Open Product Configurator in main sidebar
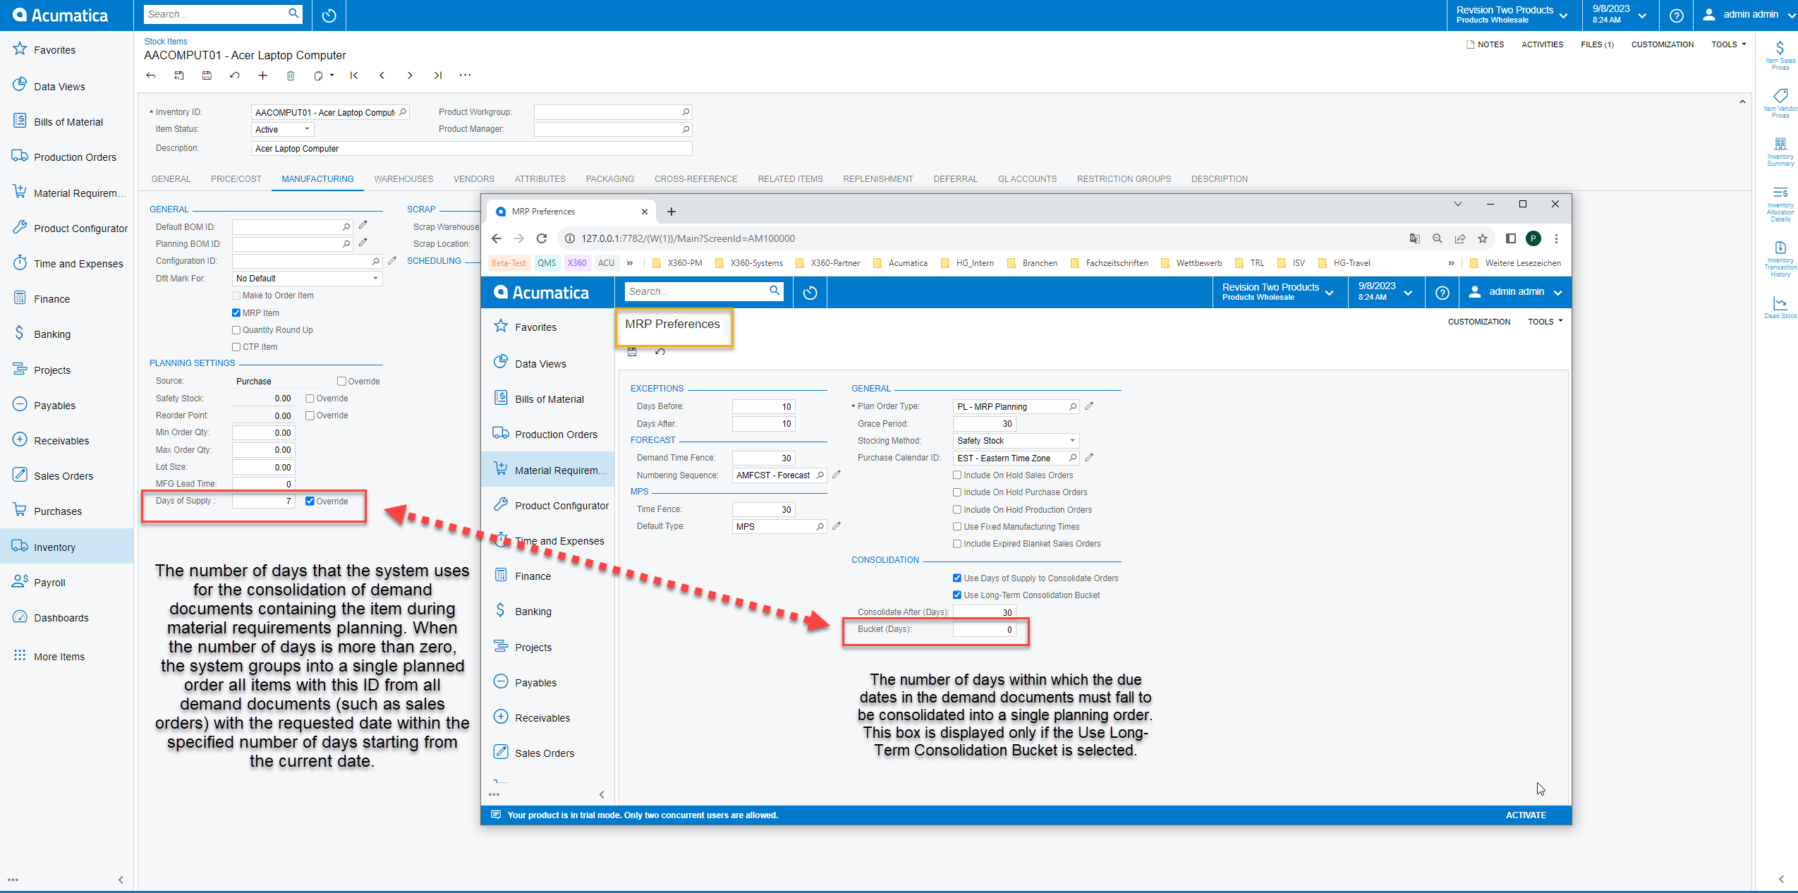The width and height of the screenshot is (1798, 893). pyautogui.click(x=80, y=228)
